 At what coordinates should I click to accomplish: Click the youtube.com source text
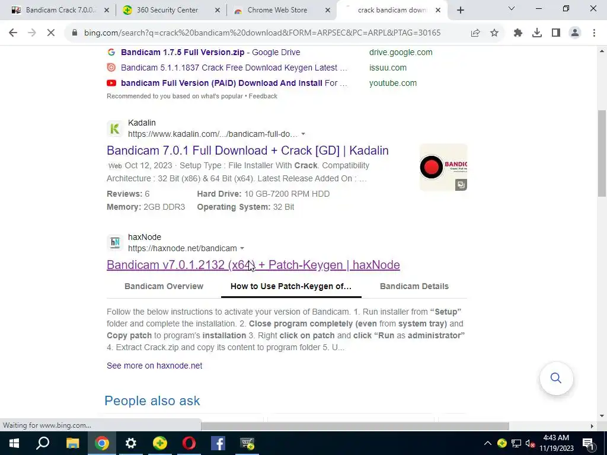[x=393, y=83]
